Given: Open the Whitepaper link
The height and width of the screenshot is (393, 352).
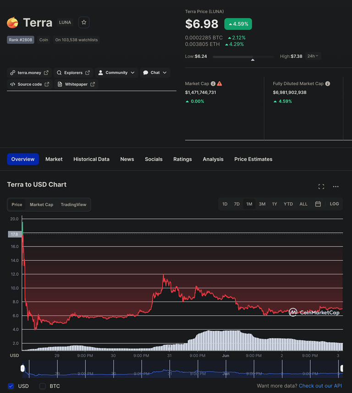Looking at the screenshot, I should 77,84.
